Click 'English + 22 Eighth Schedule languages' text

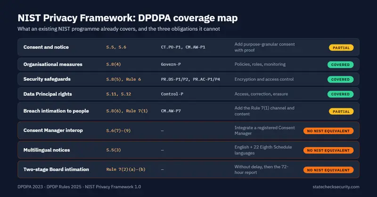(263, 150)
